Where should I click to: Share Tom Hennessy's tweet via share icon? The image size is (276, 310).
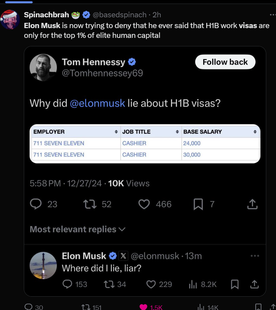click(x=252, y=204)
